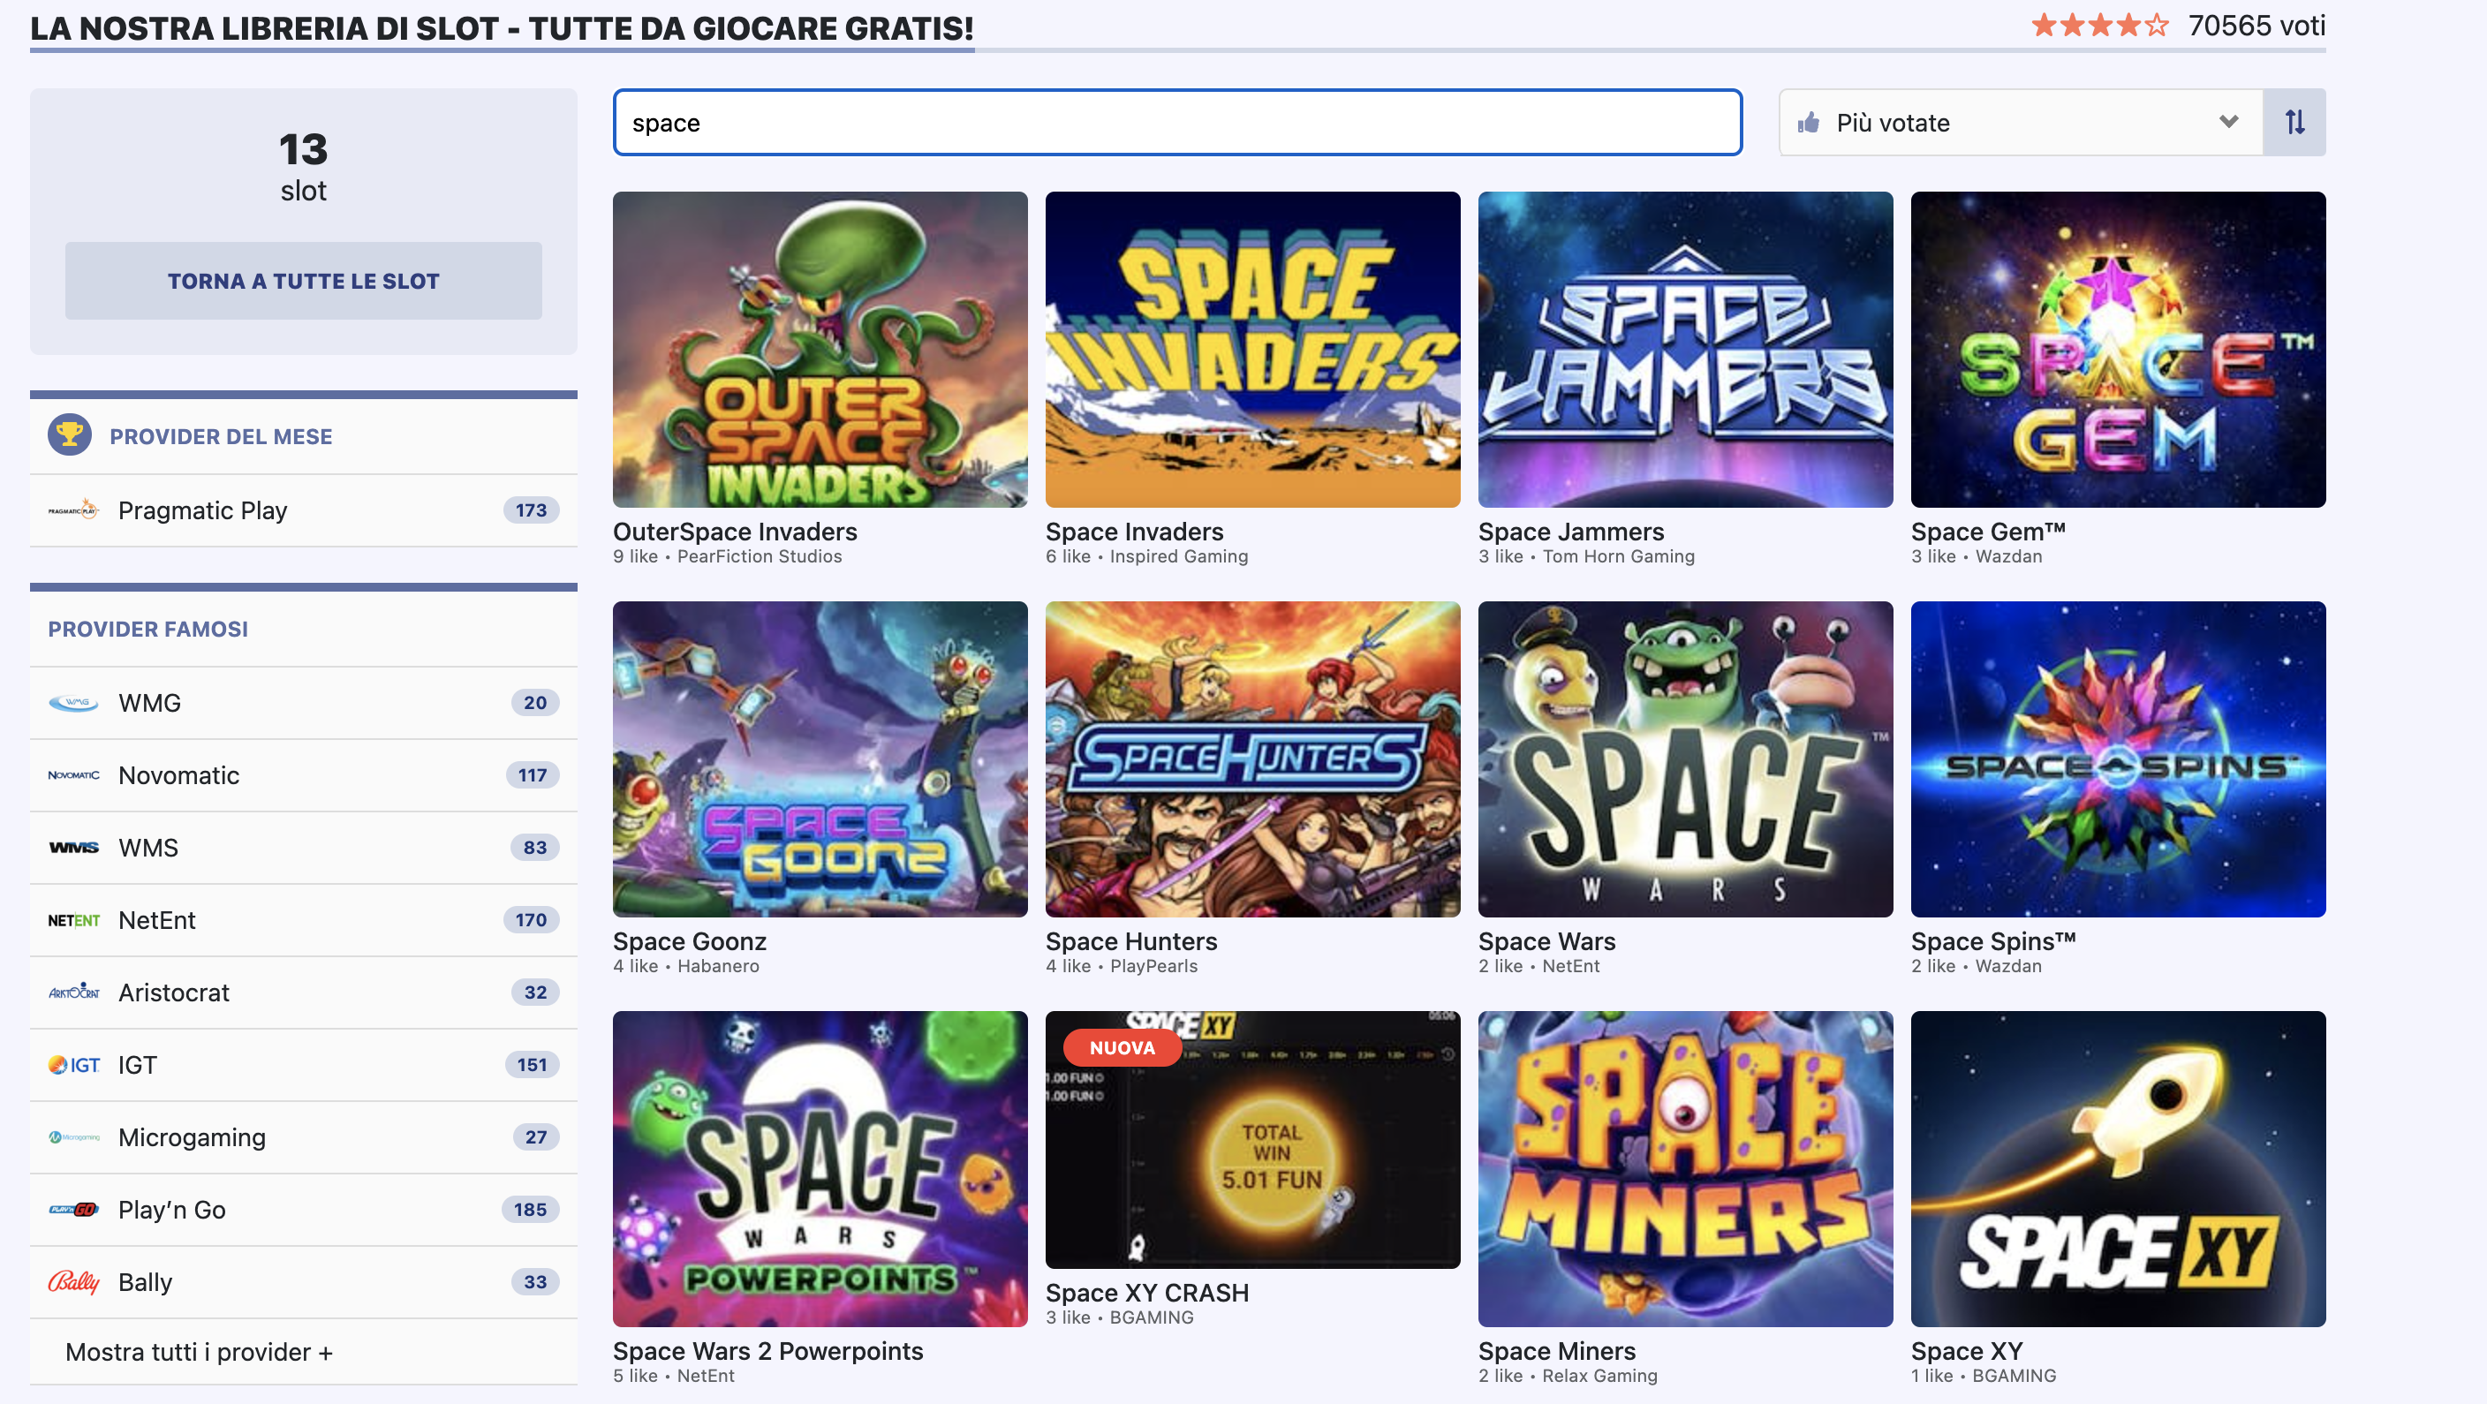Click the IGT provider logo
2487x1404 pixels.
pyautogui.click(x=73, y=1064)
